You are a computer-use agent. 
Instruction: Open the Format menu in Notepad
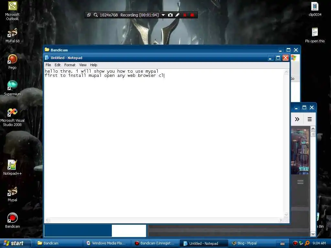(x=70, y=65)
